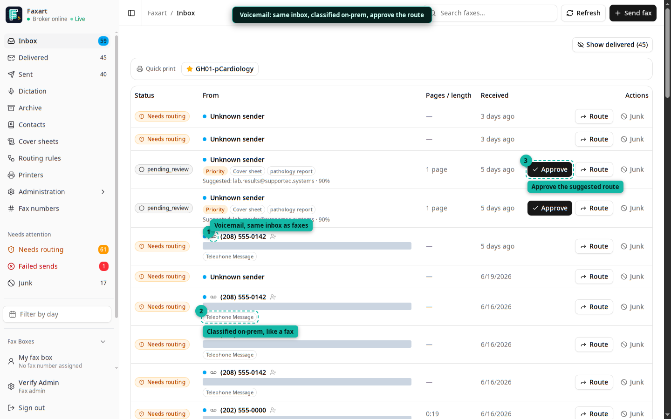Click the Needs routing badge on first row
Screen dimensions: 671x419
(162, 116)
